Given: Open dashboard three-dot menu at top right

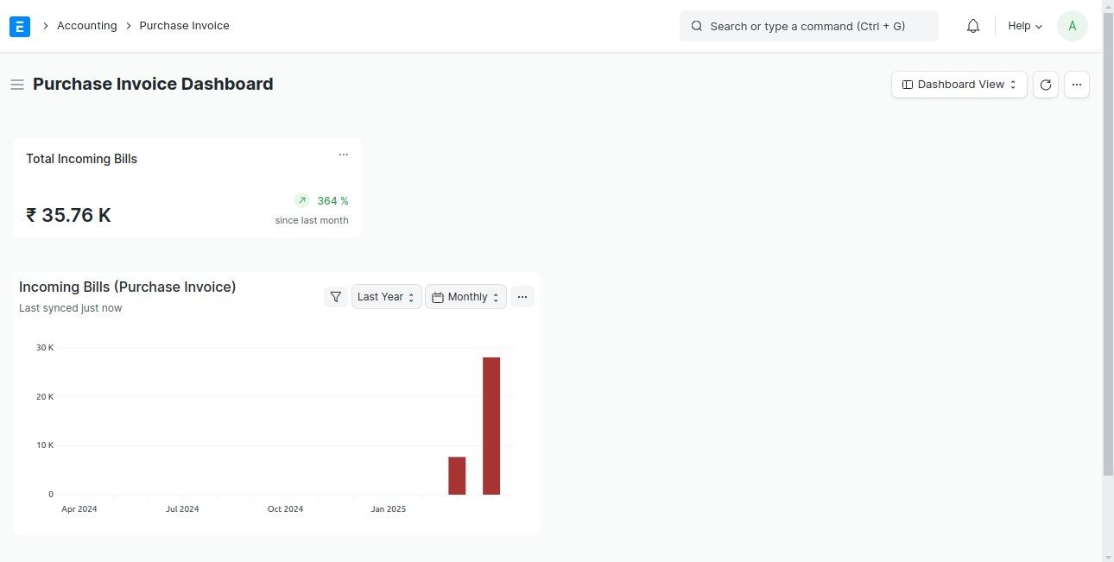Looking at the screenshot, I should [x=1076, y=85].
